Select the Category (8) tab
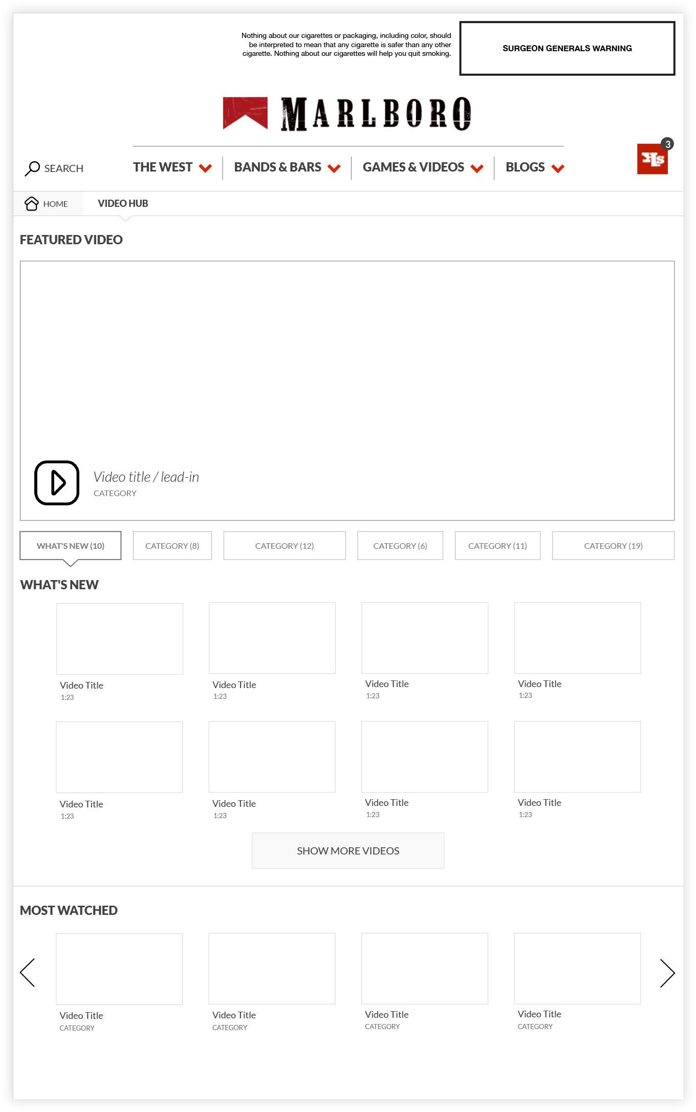The height and width of the screenshot is (1112, 696). click(172, 546)
